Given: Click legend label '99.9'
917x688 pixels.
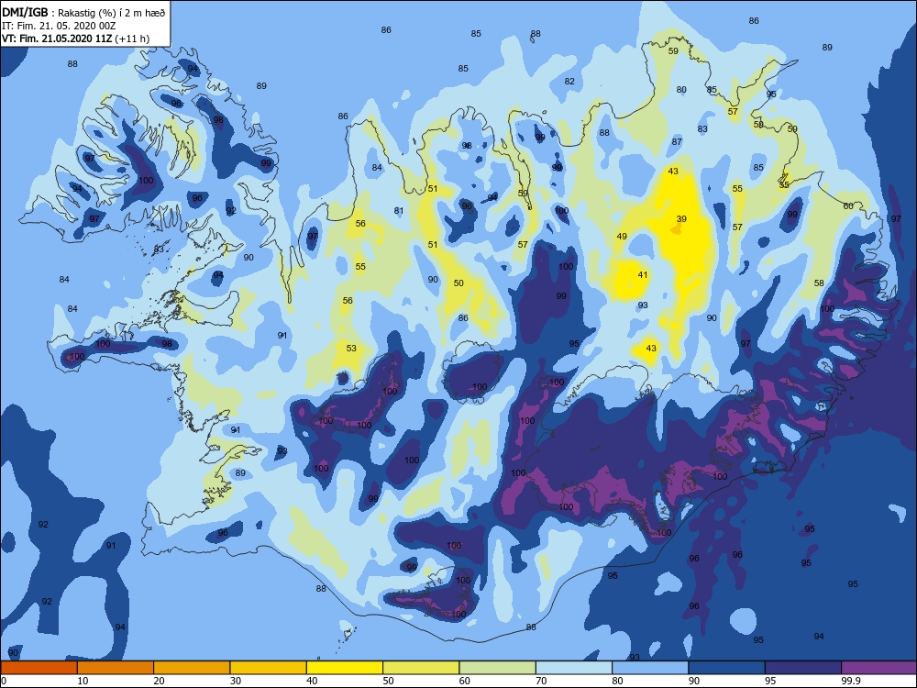Looking at the screenshot, I should pyautogui.click(x=850, y=681).
